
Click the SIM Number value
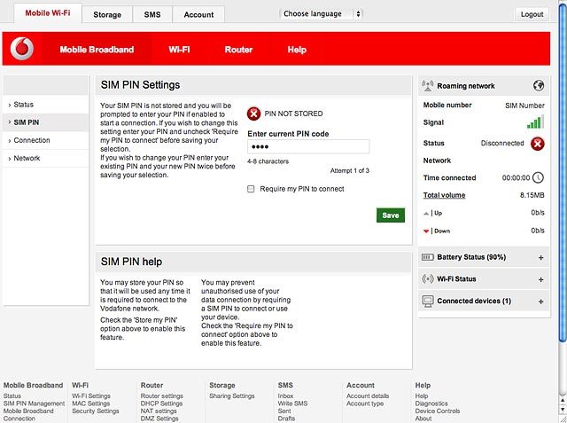tap(524, 106)
